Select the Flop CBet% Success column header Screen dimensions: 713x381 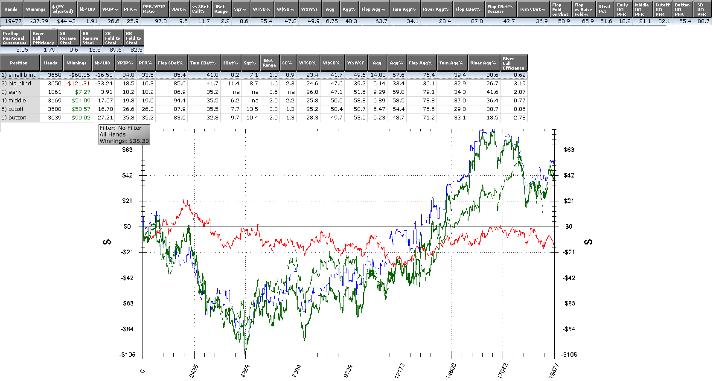(x=501, y=9)
